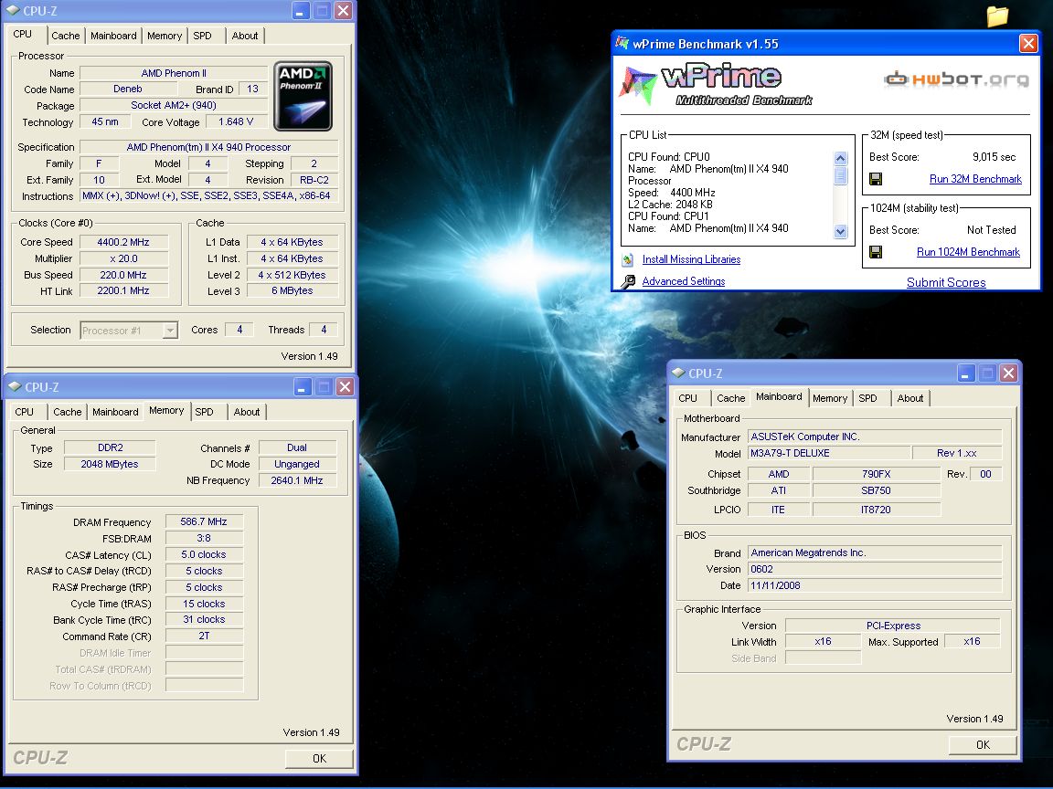This screenshot has width=1053, height=789.
Task: Select Memory tab in Mainboard CPU-Z window
Action: click(x=830, y=398)
